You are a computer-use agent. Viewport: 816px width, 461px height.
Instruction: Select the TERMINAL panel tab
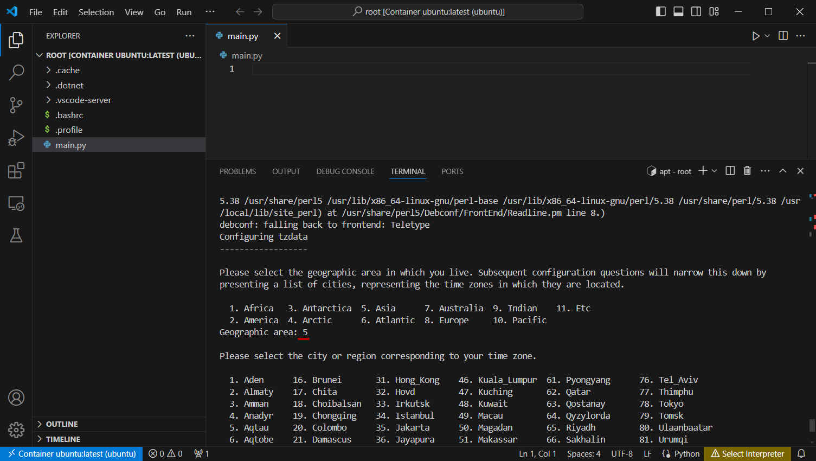(x=408, y=171)
